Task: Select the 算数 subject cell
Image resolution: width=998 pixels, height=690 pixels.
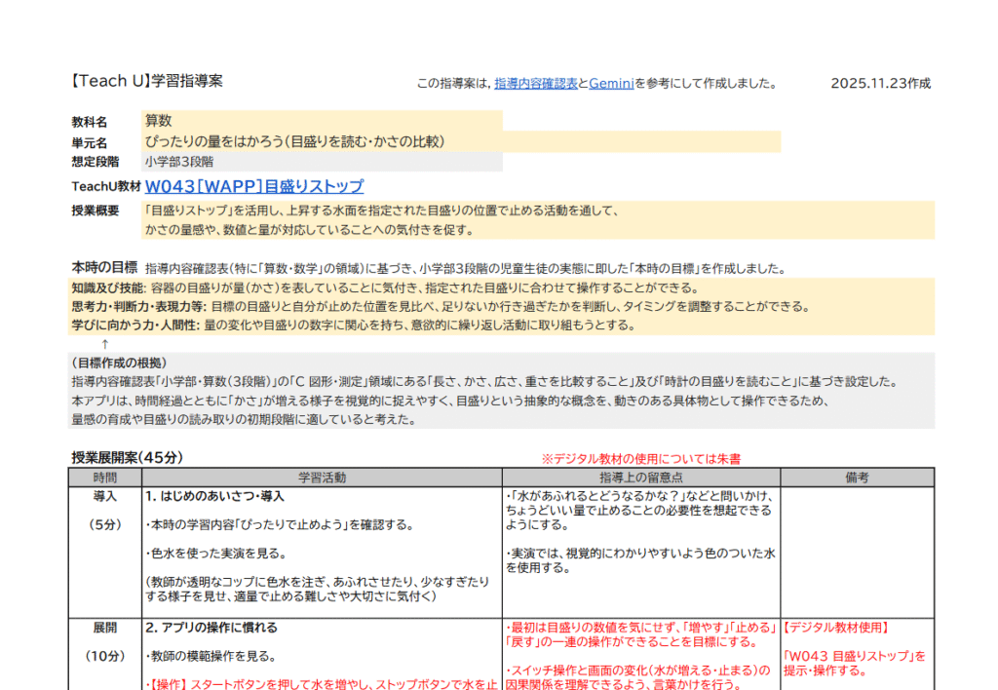Action: 159,121
